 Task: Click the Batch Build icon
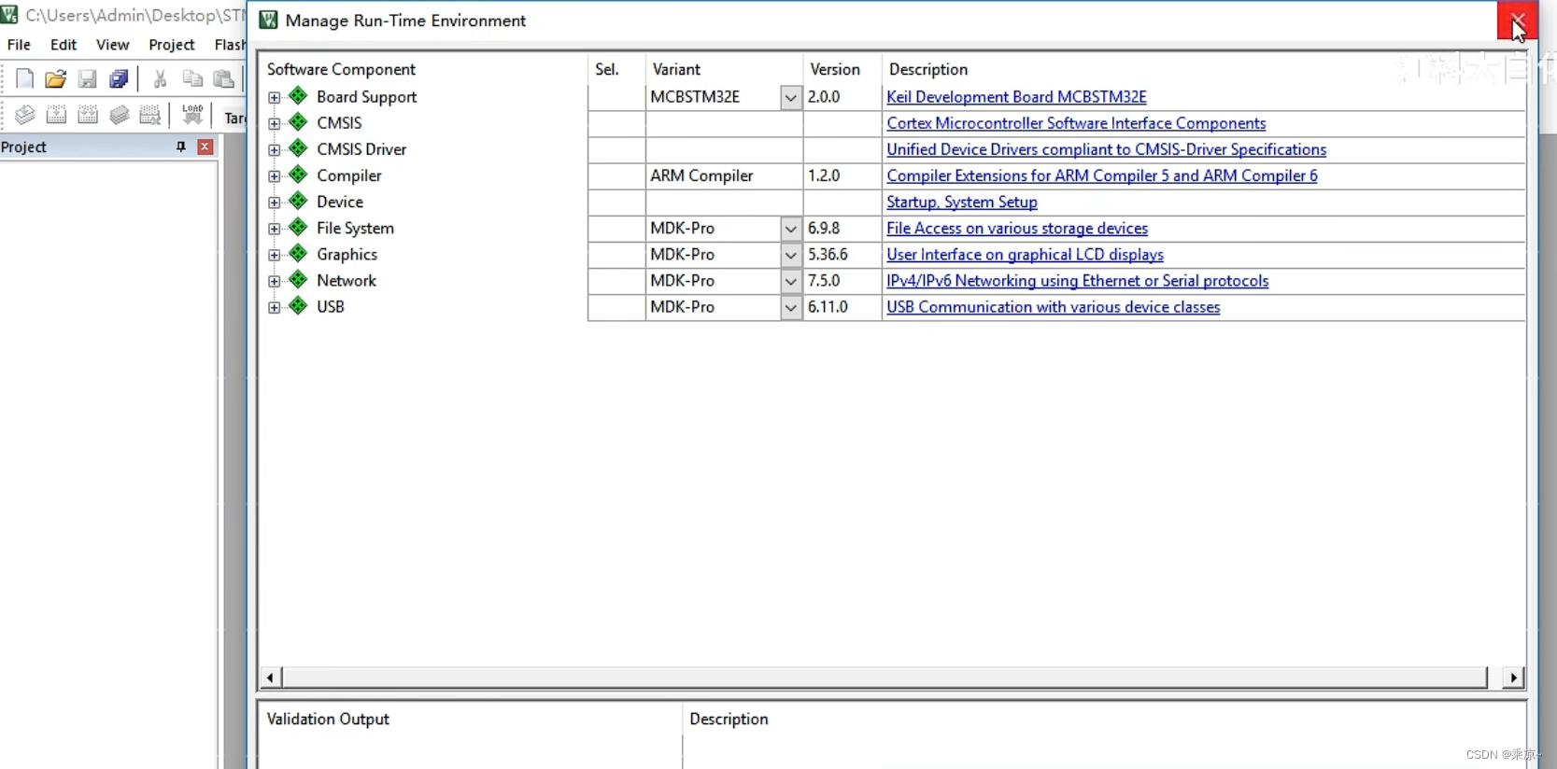(x=119, y=115)
